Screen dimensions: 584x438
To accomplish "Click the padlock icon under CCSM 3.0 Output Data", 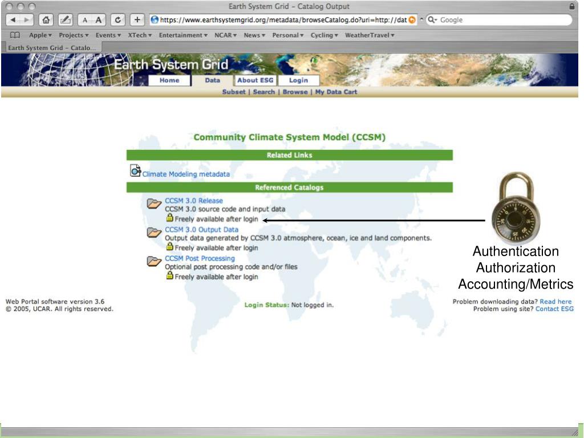I will [169, 246].
